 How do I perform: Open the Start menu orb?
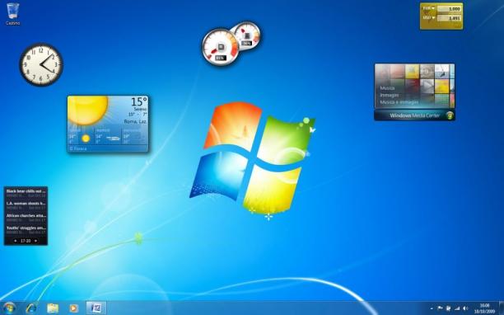pyautogui.click(x=9, y=308)
